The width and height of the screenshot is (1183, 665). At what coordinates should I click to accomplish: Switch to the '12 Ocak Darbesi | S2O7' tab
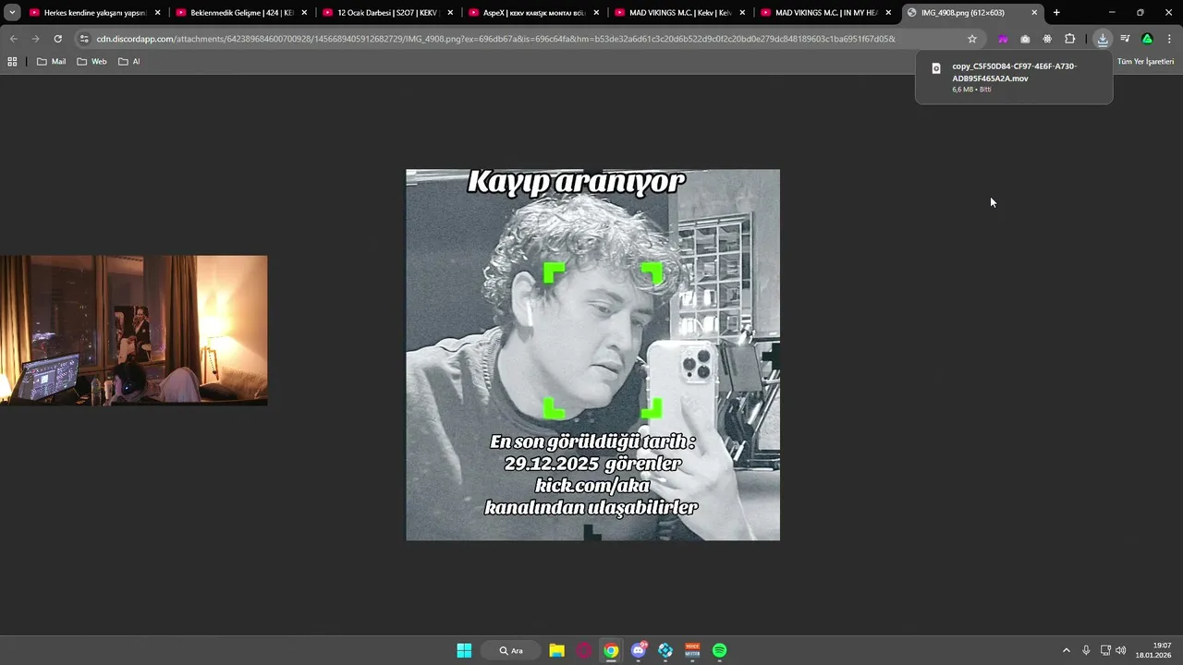pyautogui.click(x=388, y=13)
